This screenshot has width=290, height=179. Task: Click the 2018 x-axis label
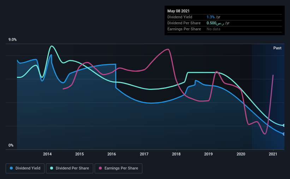point(176,154)
